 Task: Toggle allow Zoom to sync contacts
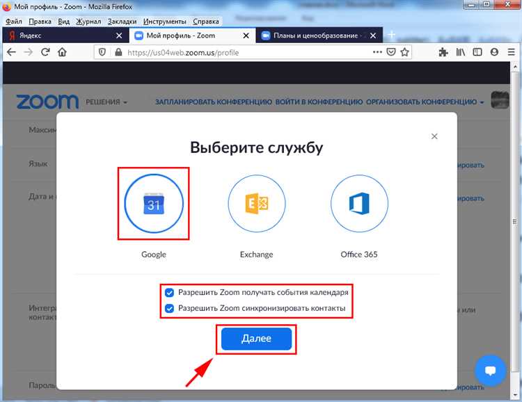coord(169,309)
